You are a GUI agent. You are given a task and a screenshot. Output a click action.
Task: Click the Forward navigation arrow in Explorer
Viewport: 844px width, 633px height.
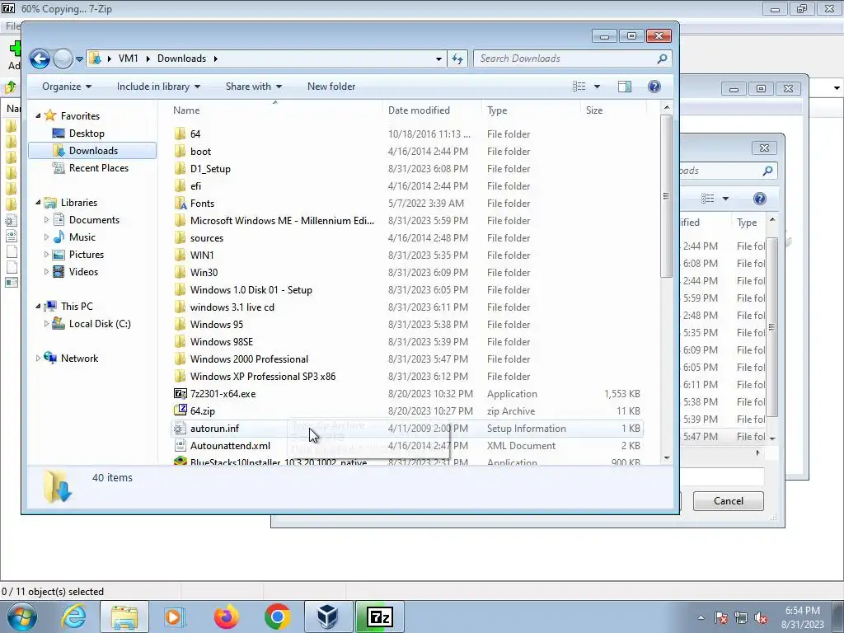63,59
